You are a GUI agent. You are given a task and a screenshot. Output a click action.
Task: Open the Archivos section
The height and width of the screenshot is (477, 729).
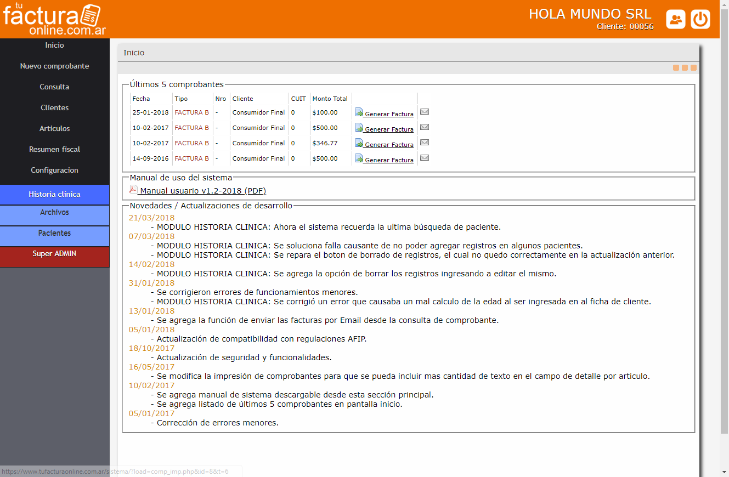(54, 213)
